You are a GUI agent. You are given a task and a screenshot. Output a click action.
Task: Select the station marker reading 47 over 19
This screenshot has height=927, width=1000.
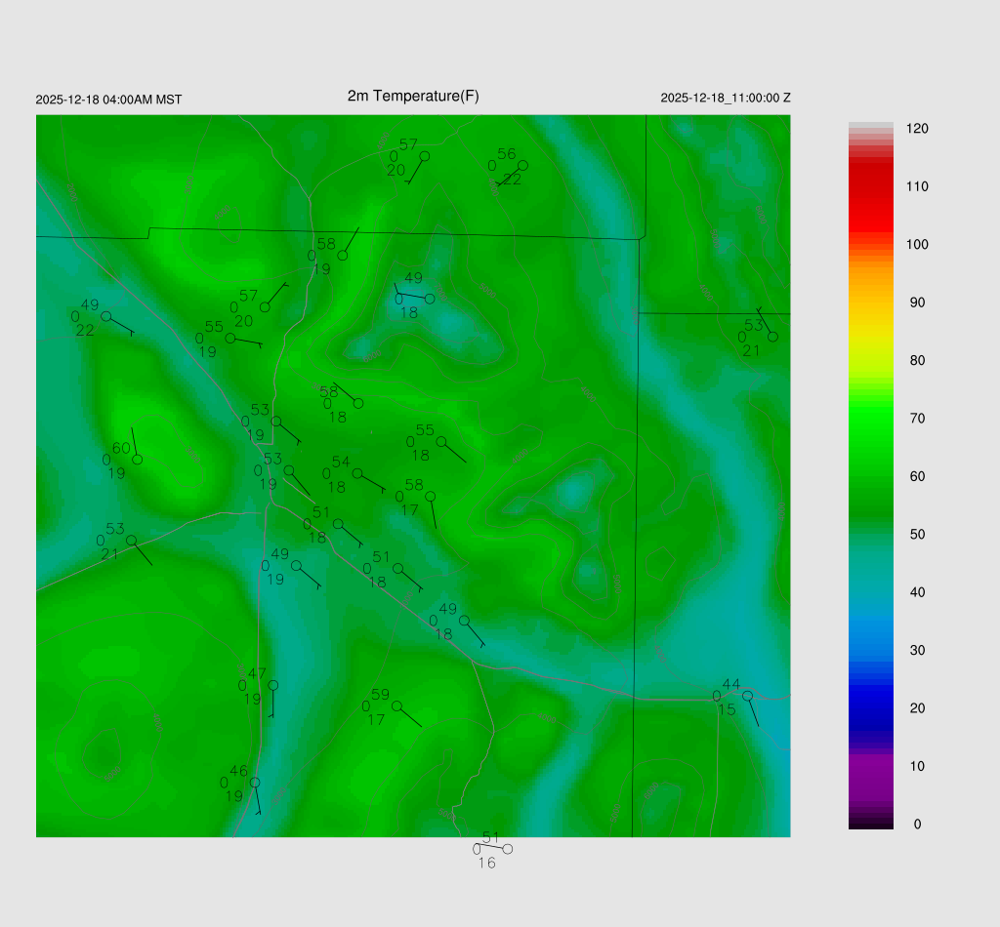tap(273, 685)
